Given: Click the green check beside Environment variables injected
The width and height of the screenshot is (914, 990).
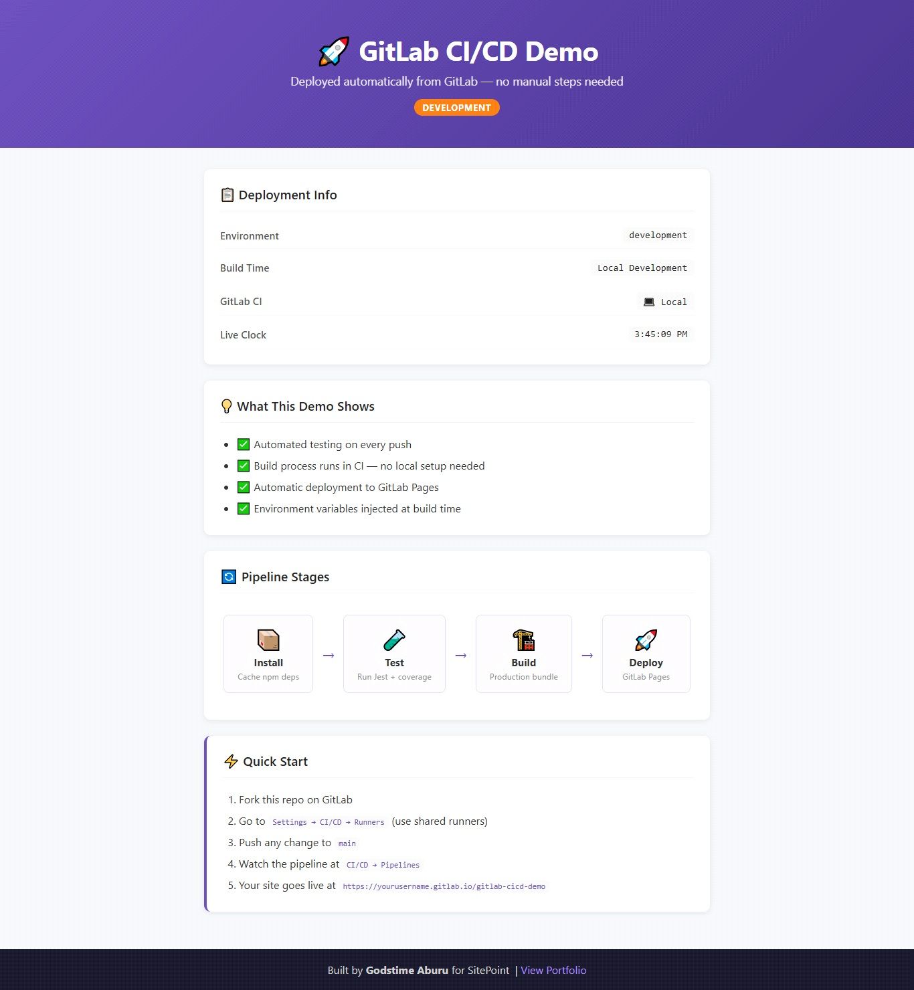Looking at the screenshot, I should [x=244, y=508].
